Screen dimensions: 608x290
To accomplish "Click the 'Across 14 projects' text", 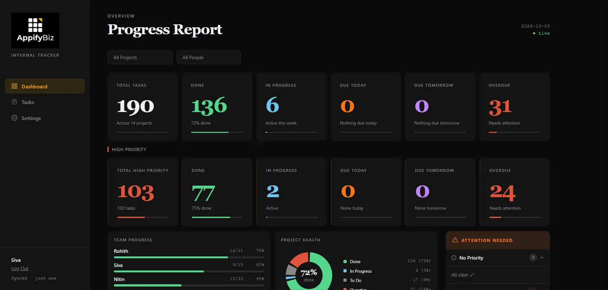I will coord(134,123).
